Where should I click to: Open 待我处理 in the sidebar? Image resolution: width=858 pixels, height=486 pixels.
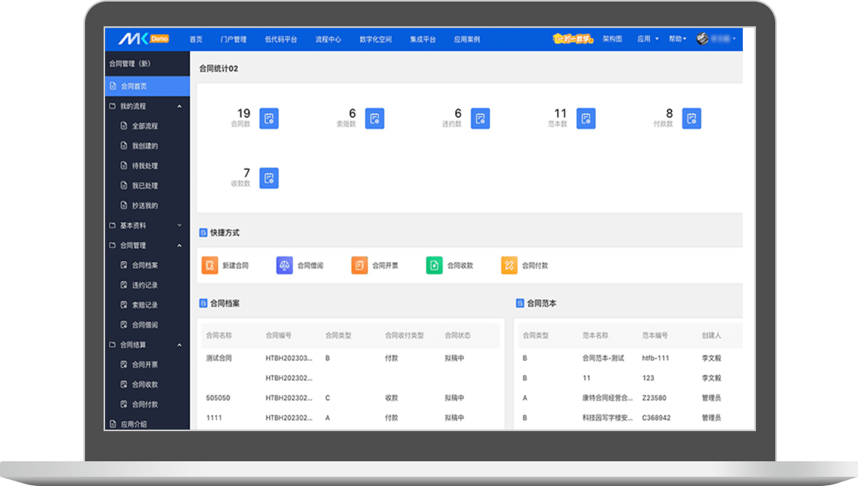coord(145,165)
